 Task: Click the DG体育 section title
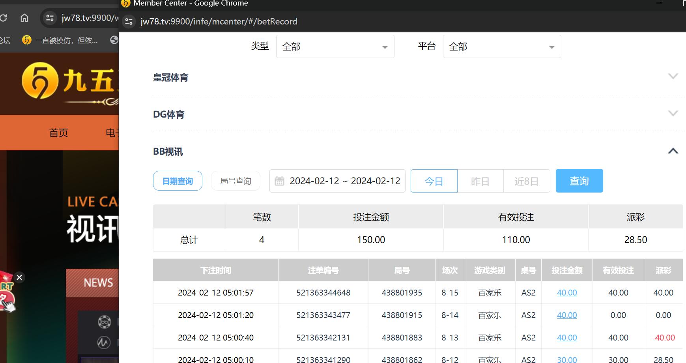click(x=169, y=114)
